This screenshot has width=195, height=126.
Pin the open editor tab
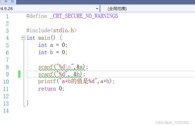point(6,1)
